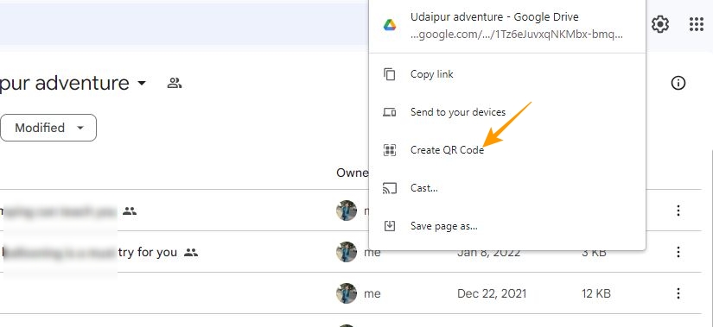Click the file name ending 'try for you'
The height and width of the screenshot is (327, 713).
(90, 252)
